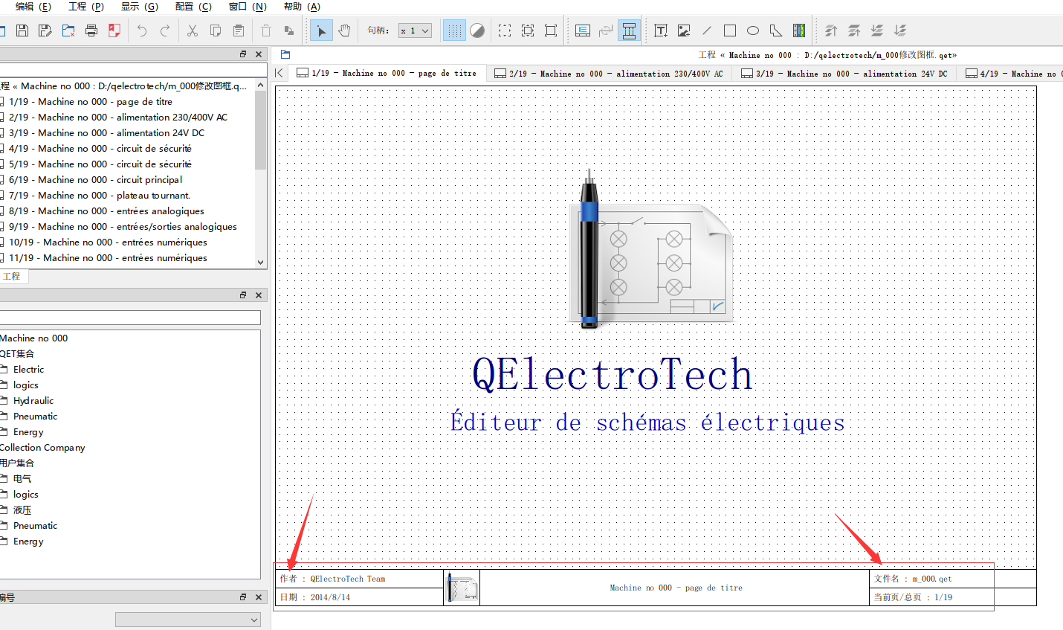Open the 帮助 (A) menu

(302, 7)
